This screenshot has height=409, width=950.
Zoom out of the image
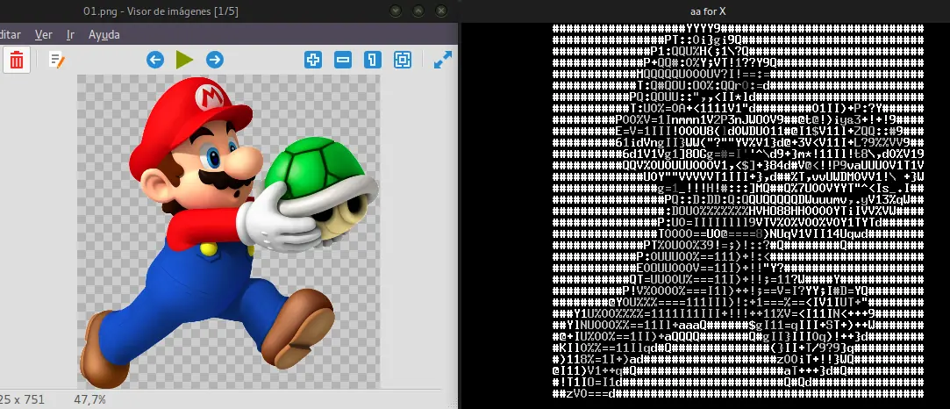(x=343, y=60)
